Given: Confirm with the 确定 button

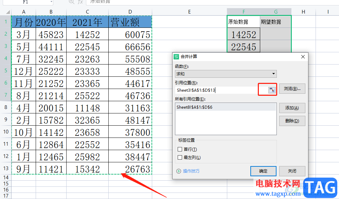Looking at the screenshot, I should 263,171.
